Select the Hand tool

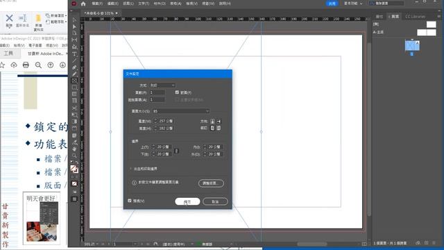74,149
